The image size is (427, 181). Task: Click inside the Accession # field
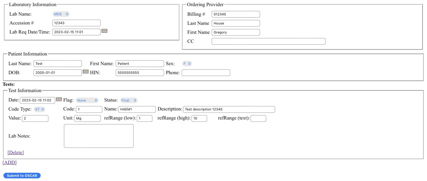pos(76,23)
